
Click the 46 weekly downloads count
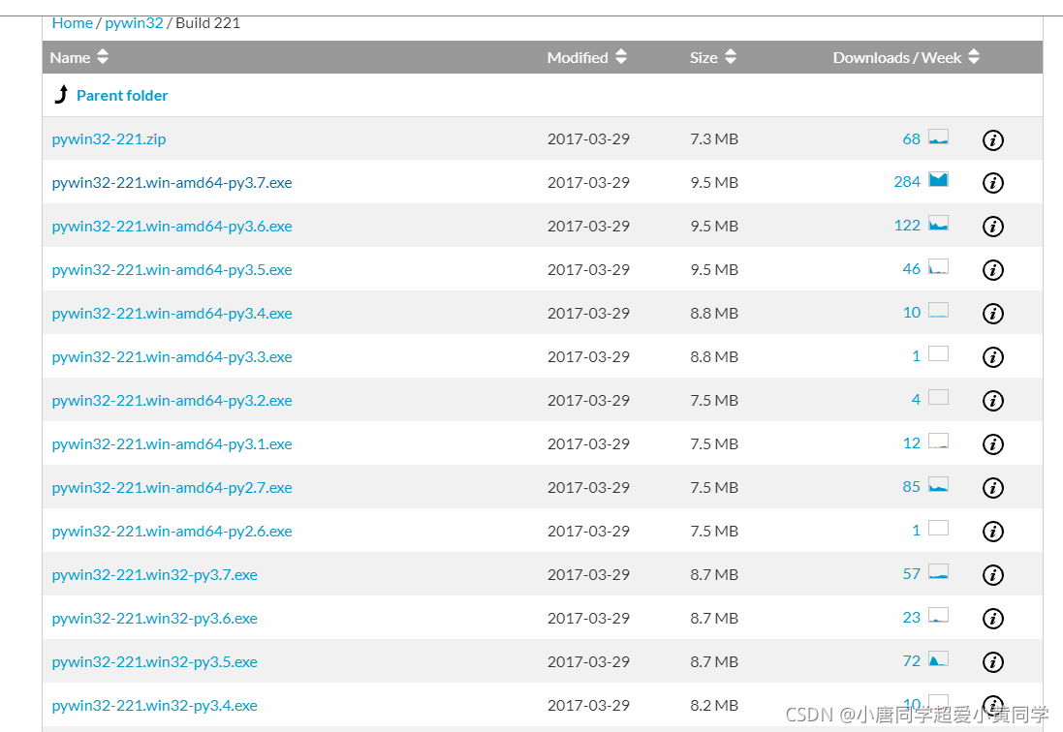tap(911, 269)
